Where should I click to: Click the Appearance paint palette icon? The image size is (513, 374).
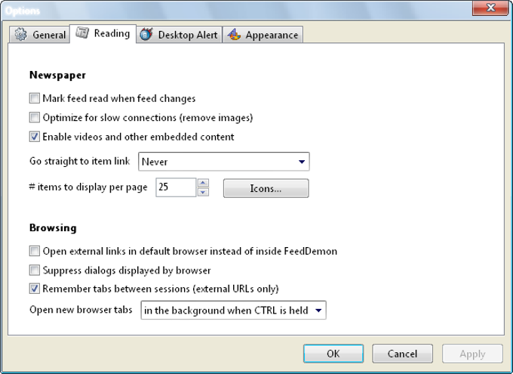click(234, 35)
